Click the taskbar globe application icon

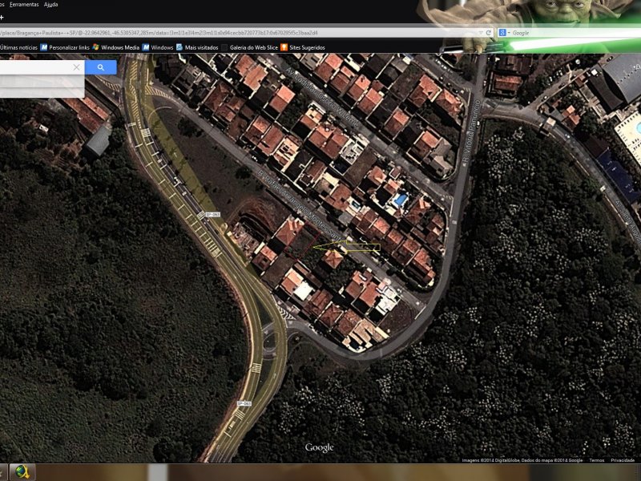(22, 472)
